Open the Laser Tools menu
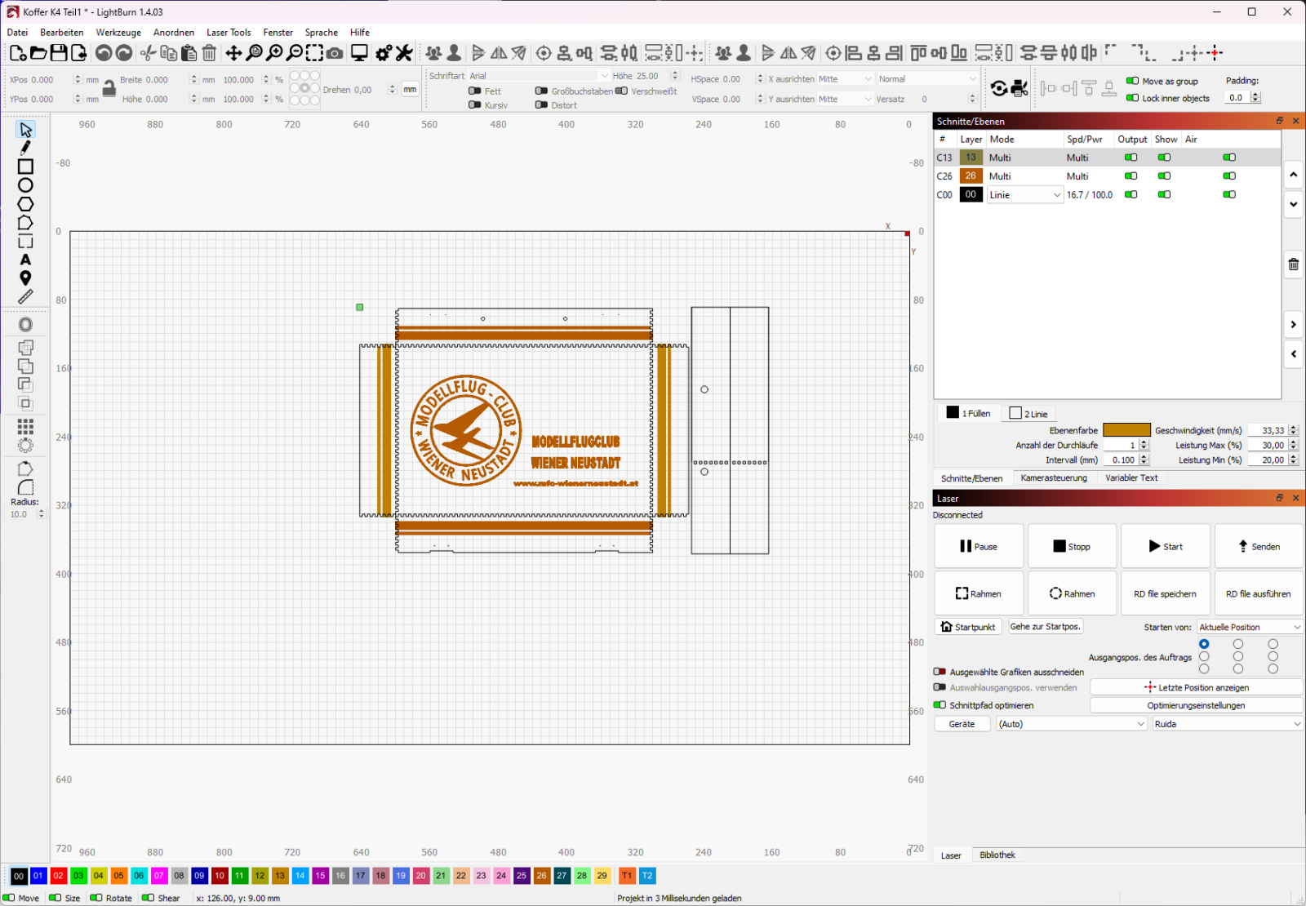 (229, 33)
